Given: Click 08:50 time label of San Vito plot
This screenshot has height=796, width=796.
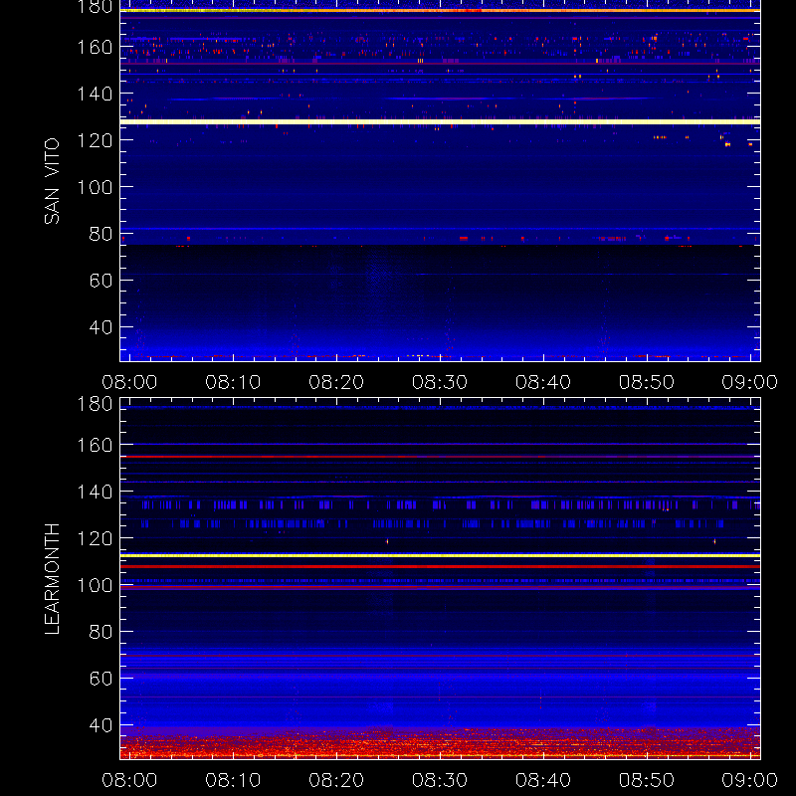Looking at the screenshot, I should tap(646, 382).
